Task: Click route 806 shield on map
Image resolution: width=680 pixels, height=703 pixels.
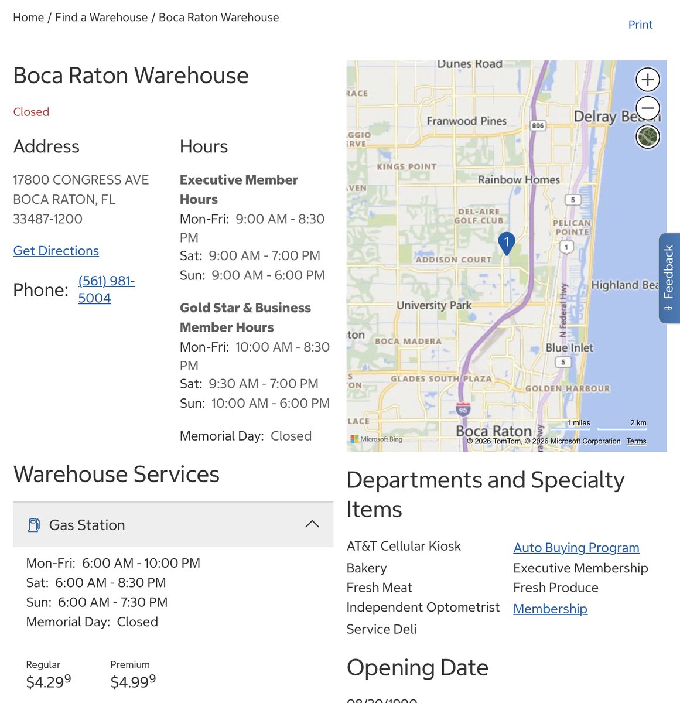Action: pyautogui.click(x=538, y=125)
